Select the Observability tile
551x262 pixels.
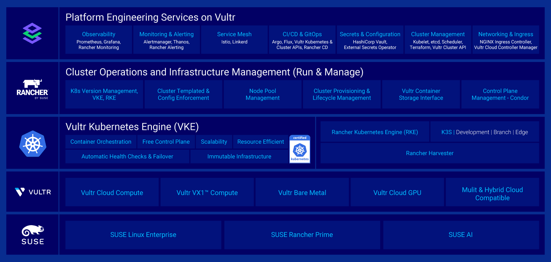(98, 40)
